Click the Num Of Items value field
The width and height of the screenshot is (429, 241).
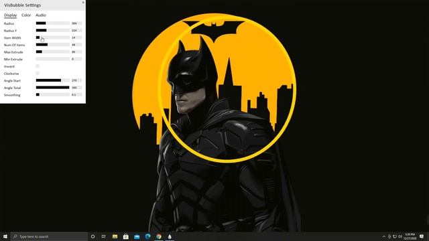76,45
